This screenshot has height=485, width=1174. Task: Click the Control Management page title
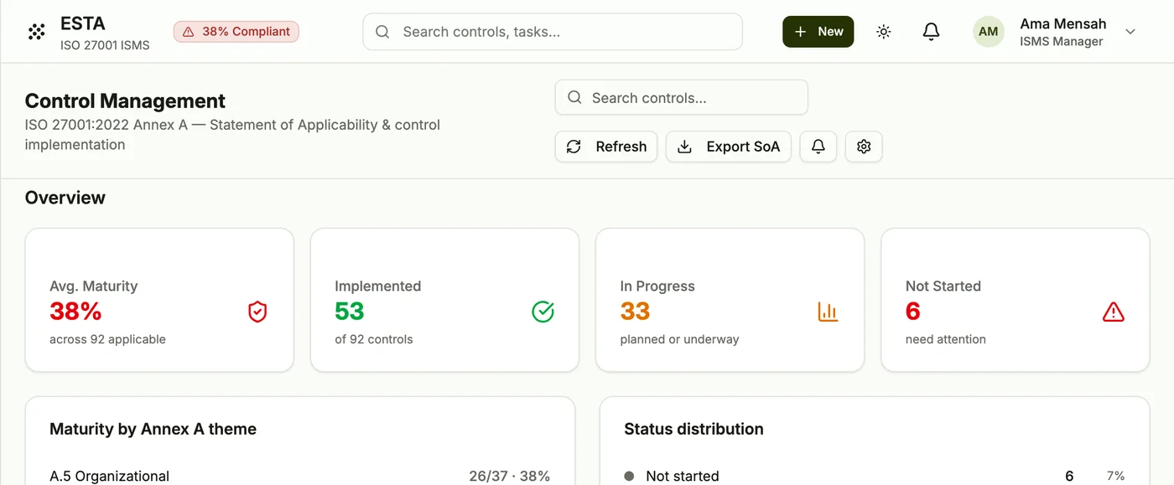tap(125, 101)
